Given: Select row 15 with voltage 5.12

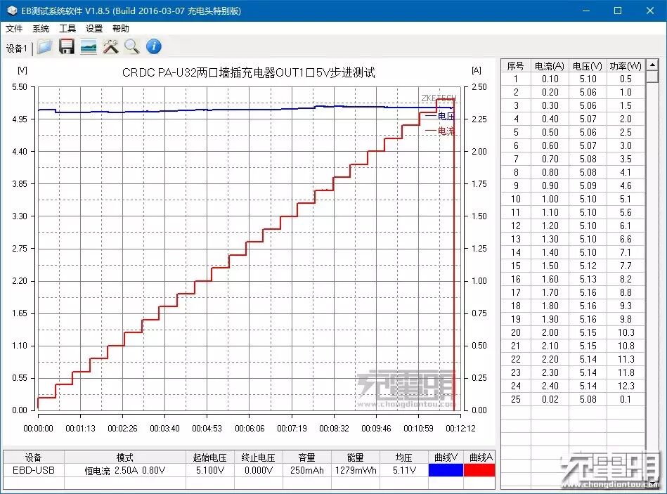Looking at the screenshot, I should (573, 266).
